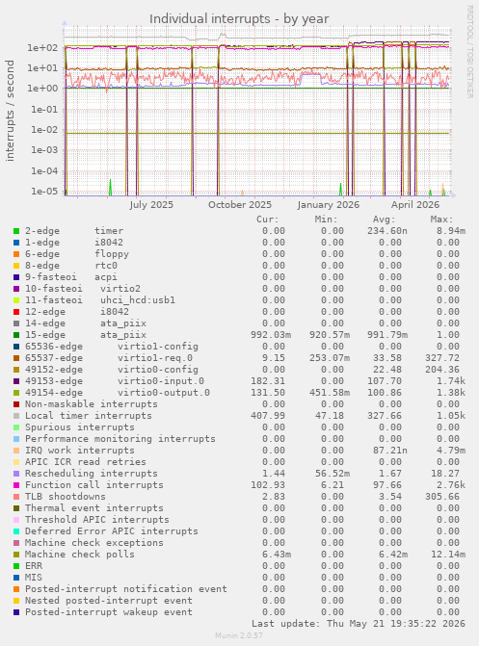Click the green timer legend color swatch

click(x=16, y=231)
